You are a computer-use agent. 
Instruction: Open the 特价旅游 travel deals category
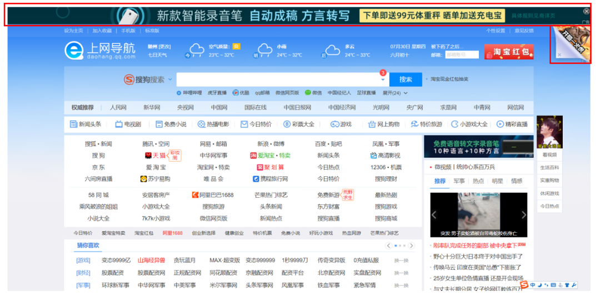pos(426,124)
